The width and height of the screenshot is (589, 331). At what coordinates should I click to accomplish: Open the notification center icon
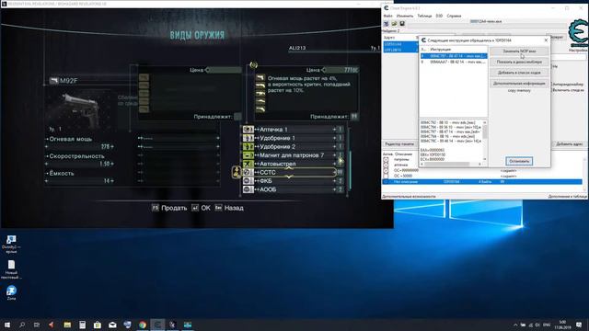(579, 325)
